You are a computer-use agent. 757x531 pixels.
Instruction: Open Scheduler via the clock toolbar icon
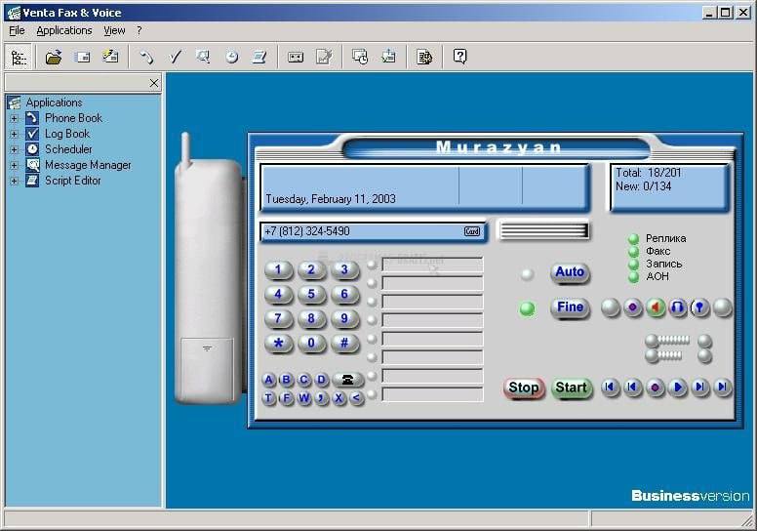pyautogui.click(x=231, y=58)
